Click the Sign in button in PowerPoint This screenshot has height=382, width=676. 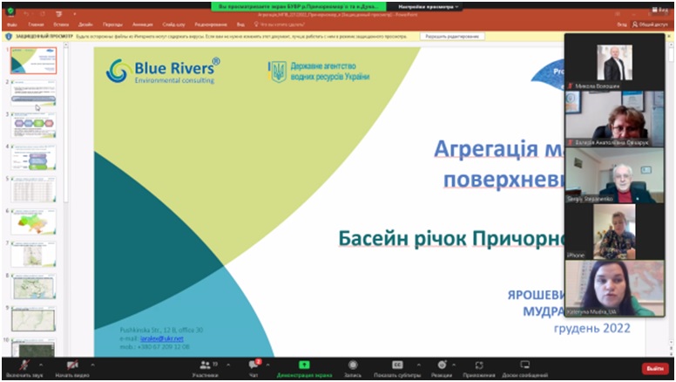[x=622, y=24]
